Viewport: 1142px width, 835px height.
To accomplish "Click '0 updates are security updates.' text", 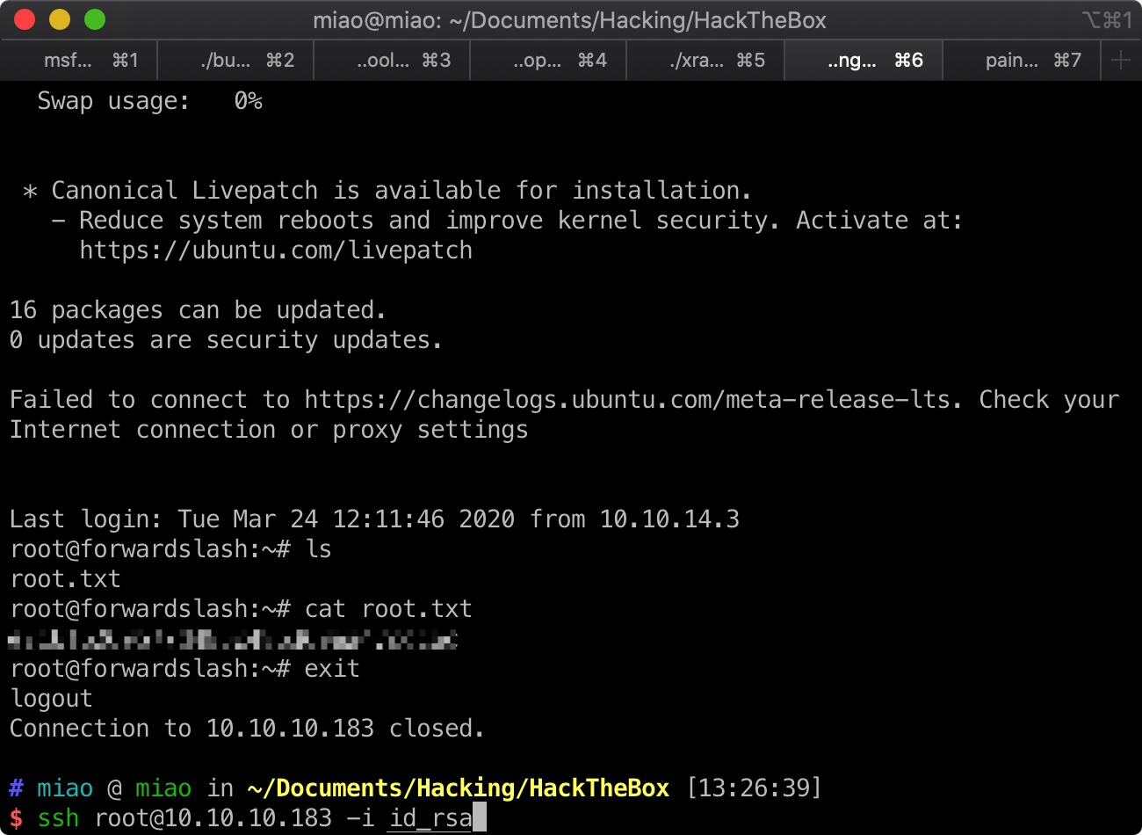I will (x=226, y=340).
